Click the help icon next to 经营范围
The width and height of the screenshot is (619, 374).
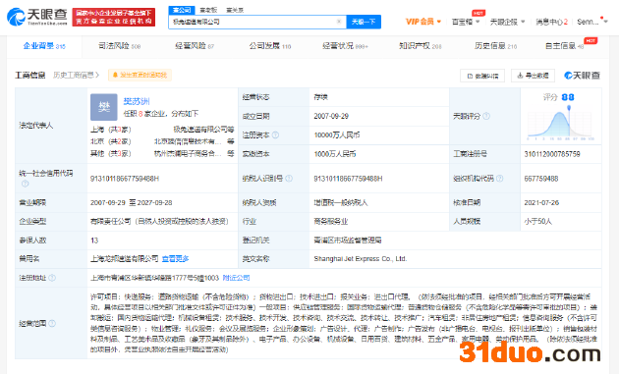52,323
